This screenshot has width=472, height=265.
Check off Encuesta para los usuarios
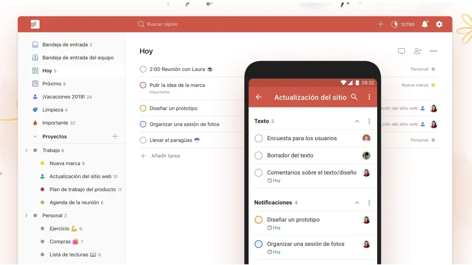(258, 138)
